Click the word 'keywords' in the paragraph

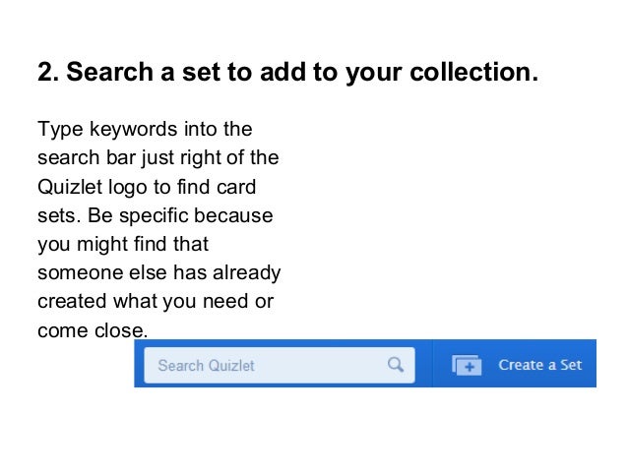click(x=133, y=129)
